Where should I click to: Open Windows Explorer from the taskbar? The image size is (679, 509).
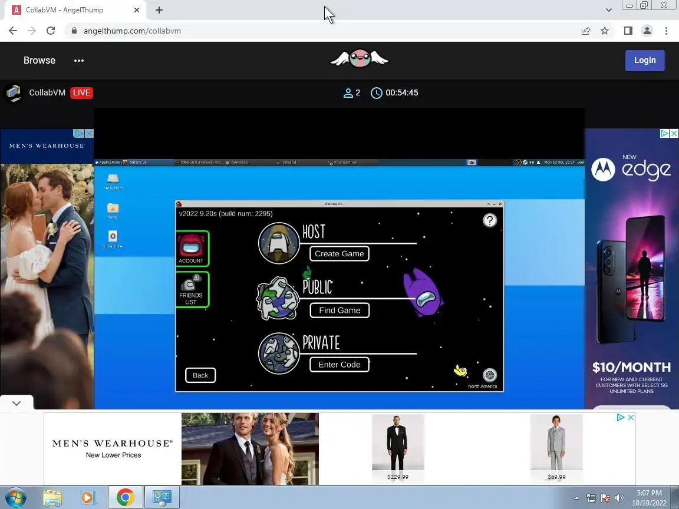(52, 498)
